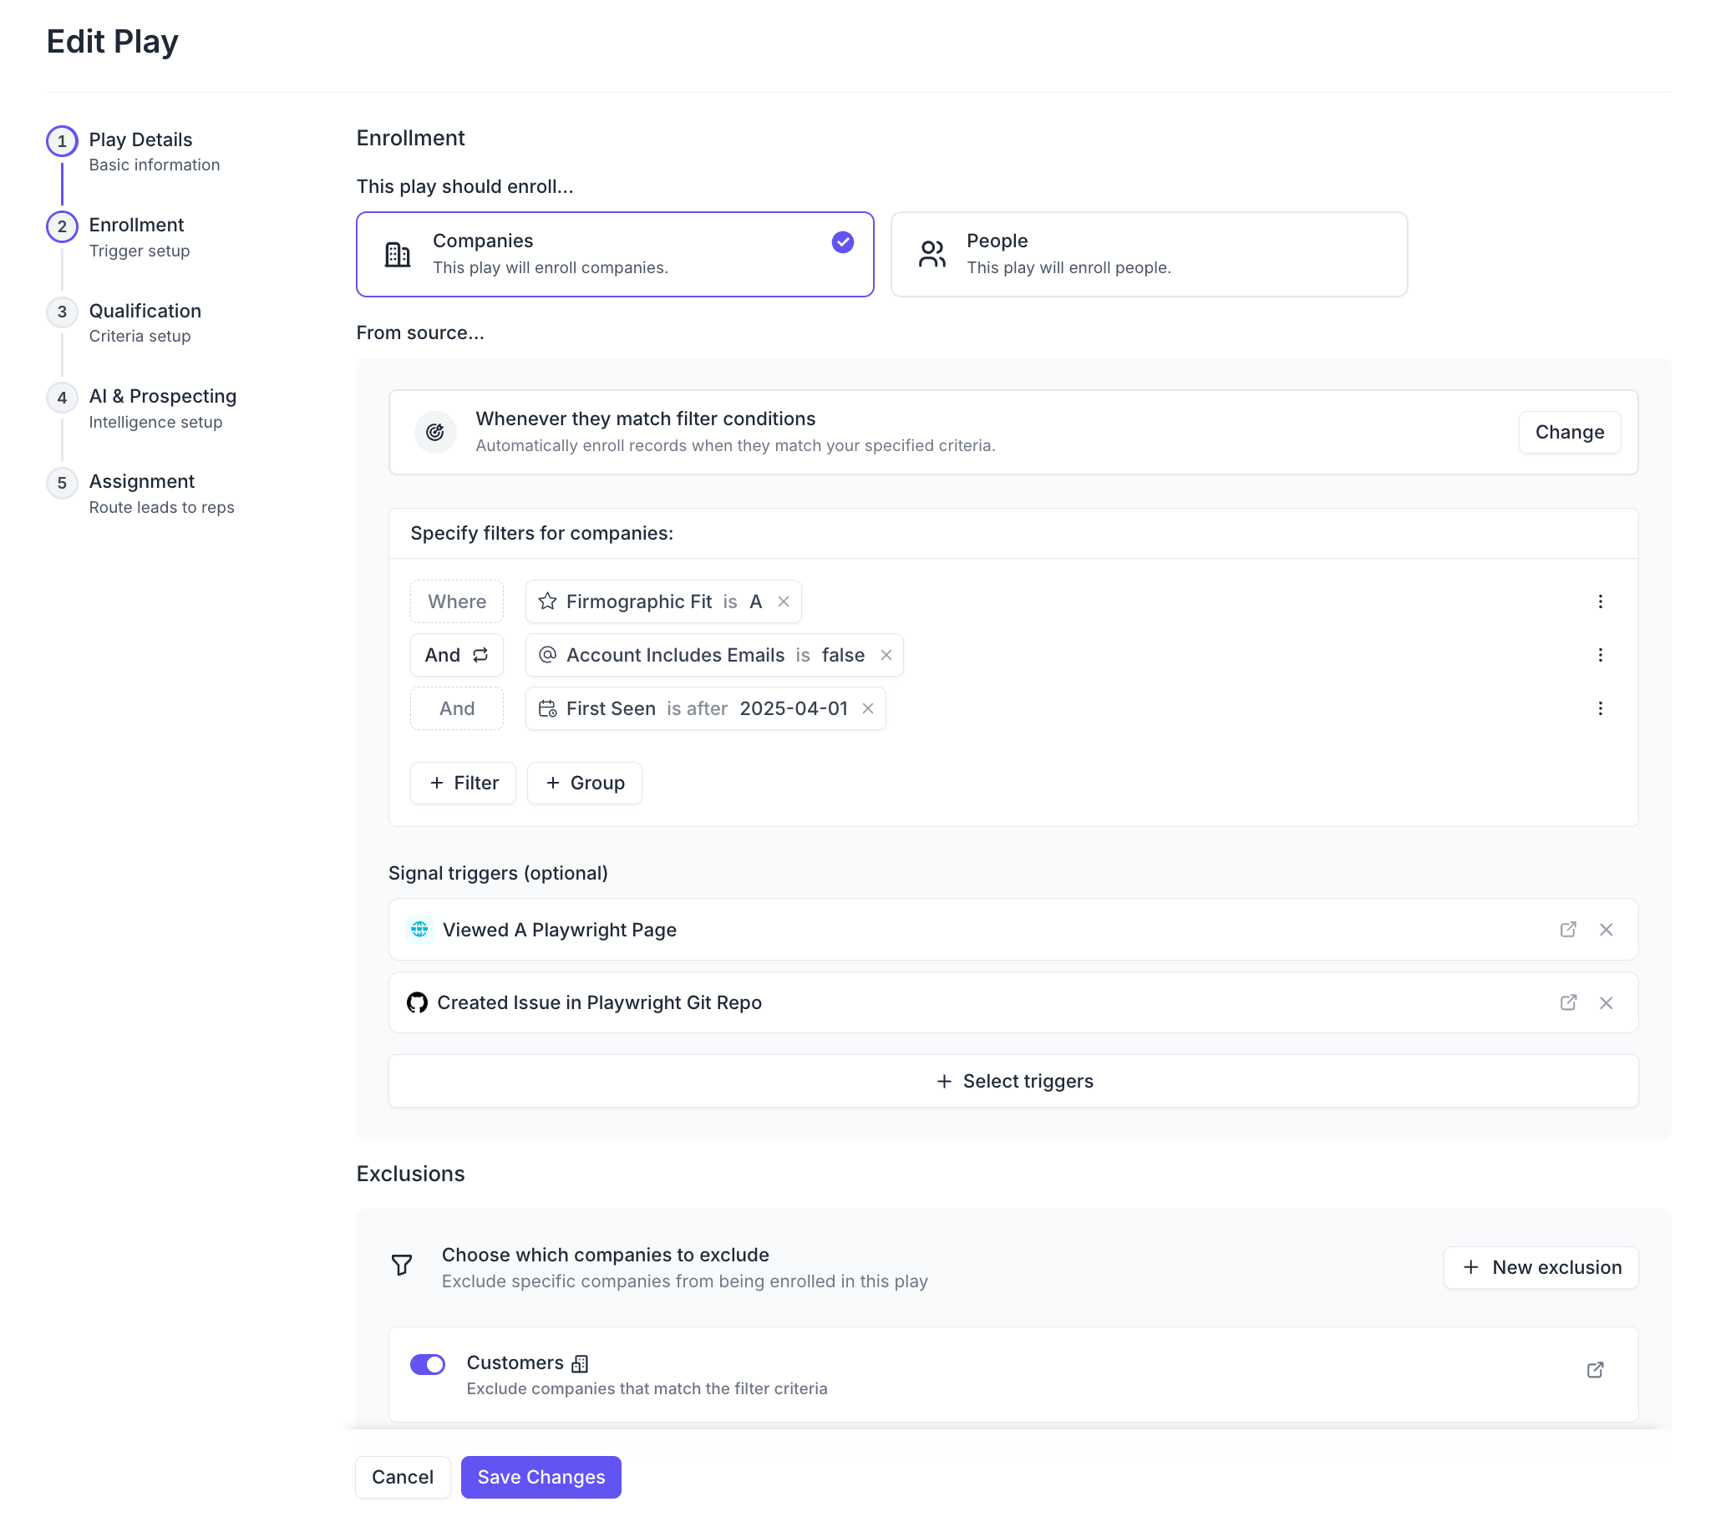The width and height of the screenshot is (1736, 1522).
Task: Open Customers exclusion in new window
Action: [1595, 1370]
